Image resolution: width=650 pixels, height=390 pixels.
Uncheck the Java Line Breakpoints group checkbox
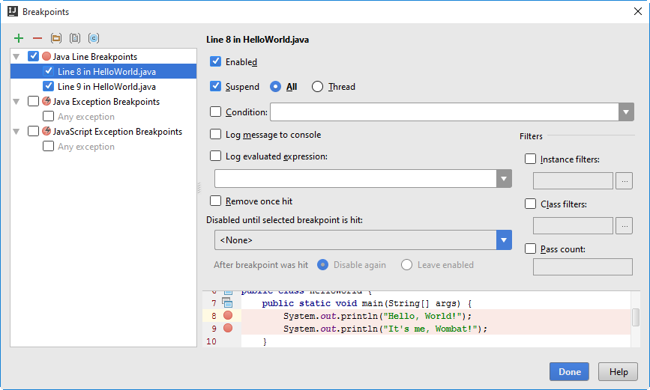[x=33, y=56]
